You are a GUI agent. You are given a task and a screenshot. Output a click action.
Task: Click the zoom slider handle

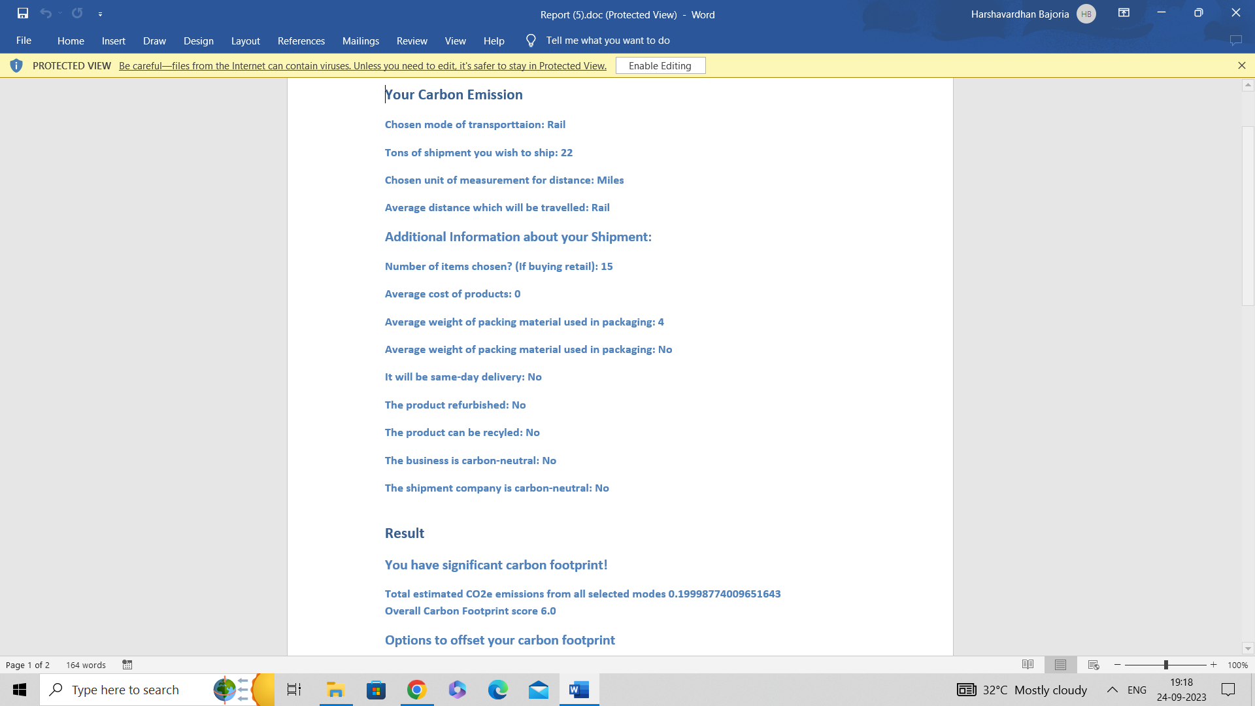click(x=1165, y=665)
